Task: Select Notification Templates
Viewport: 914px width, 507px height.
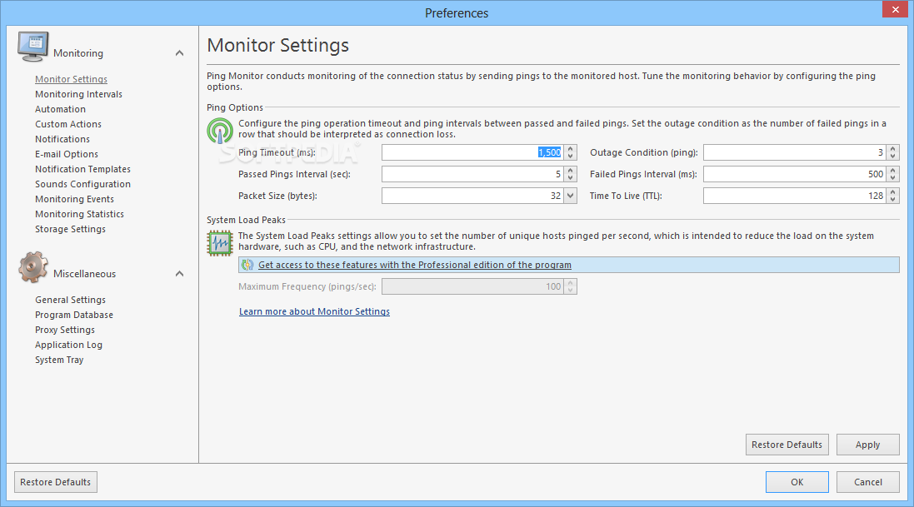Action: coord(82,169)
